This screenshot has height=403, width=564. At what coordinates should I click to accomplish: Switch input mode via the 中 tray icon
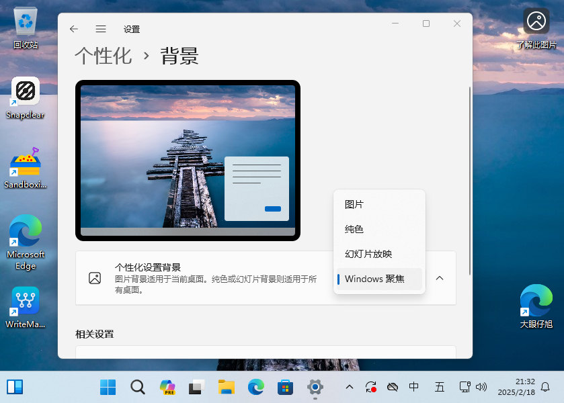(413, 387)
